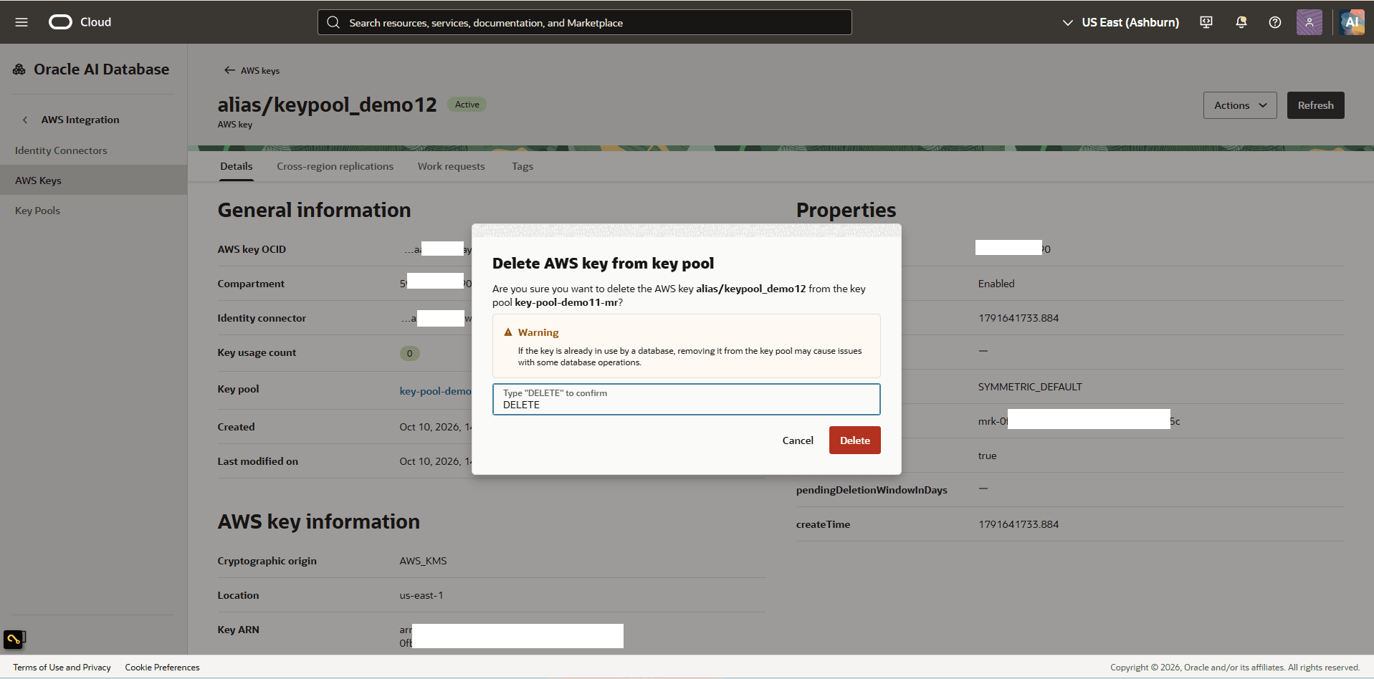Focus the global search box
This screenshot has width=1374, height=679.
(584, 22)
